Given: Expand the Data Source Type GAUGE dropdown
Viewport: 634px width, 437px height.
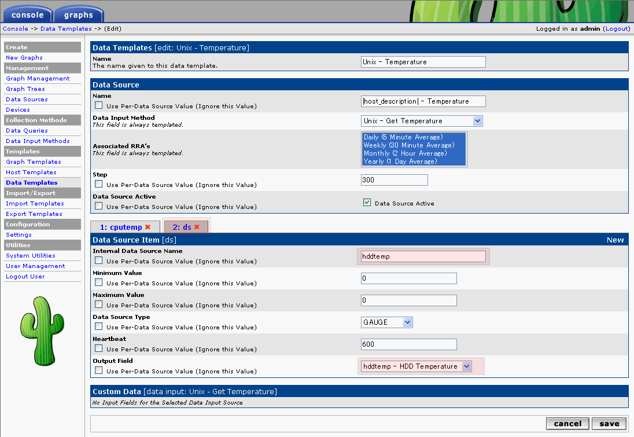Looking at the screenshot, I should click(387, 322).
